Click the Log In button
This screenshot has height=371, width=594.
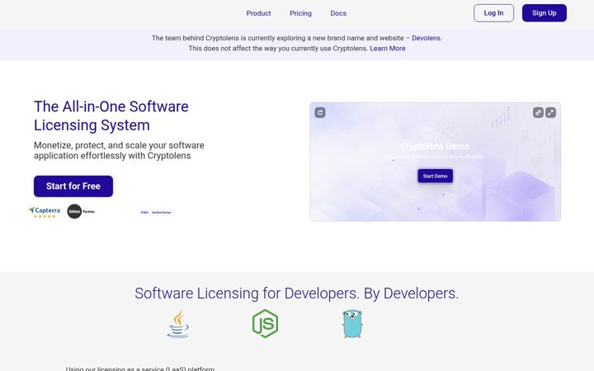(493, 13)
